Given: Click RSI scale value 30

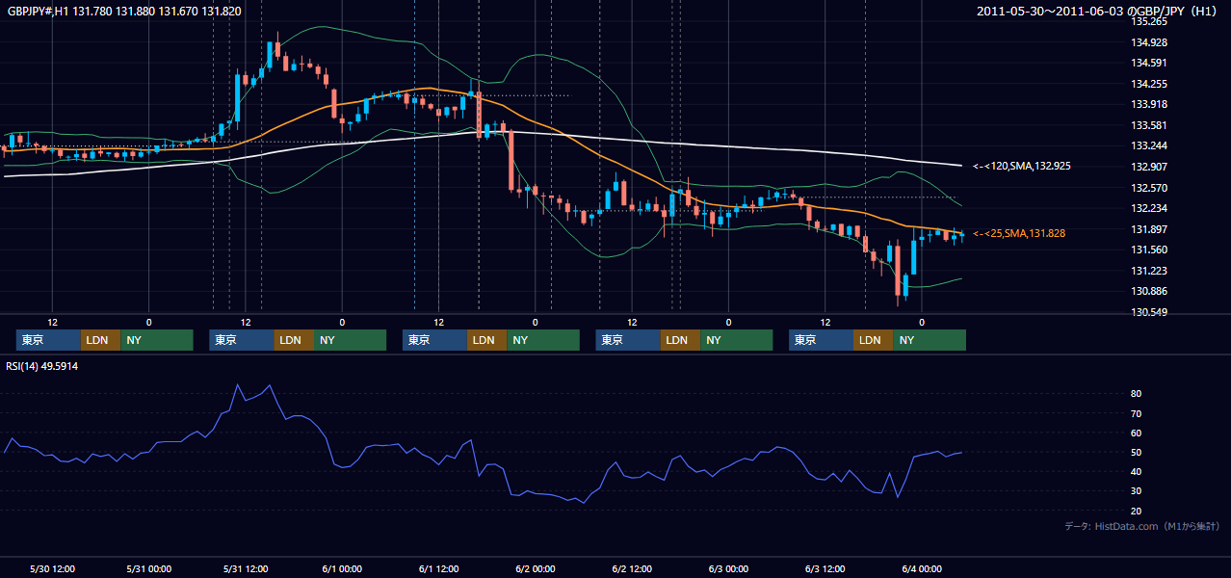Looking at the screenshot, I should [1137, 491].
